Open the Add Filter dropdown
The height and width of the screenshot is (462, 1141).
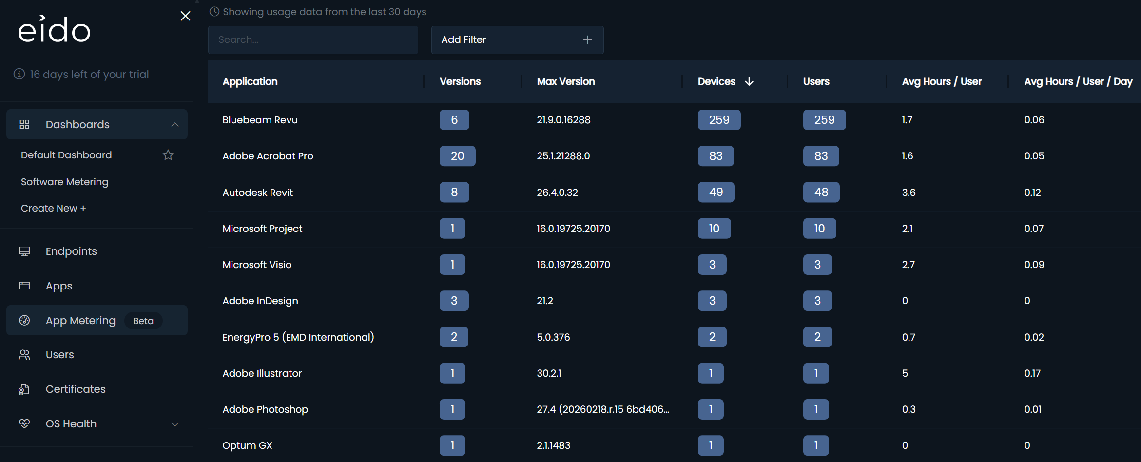(517, 40)
